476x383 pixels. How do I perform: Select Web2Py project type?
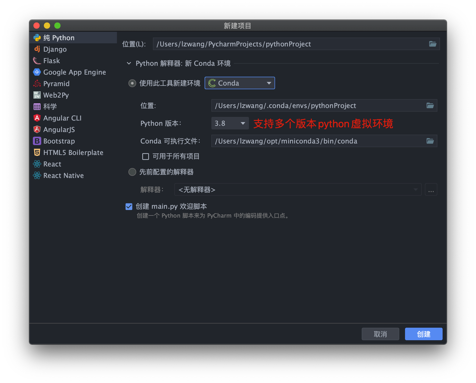point(73,95)
